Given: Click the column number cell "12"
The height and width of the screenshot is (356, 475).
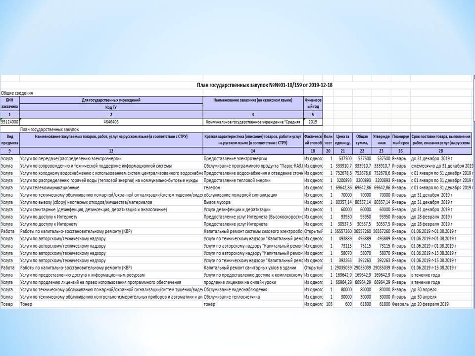Looking at the screenshot, I should pyautogui.click(x=111, y=151).
